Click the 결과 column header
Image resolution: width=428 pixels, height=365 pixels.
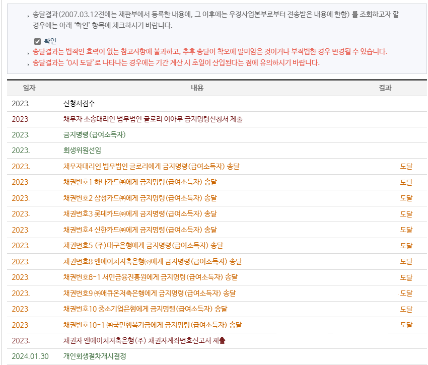385,88
